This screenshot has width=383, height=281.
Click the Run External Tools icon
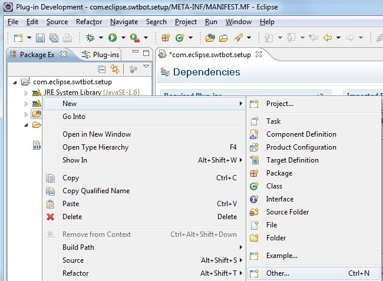[x=135, y=38]
